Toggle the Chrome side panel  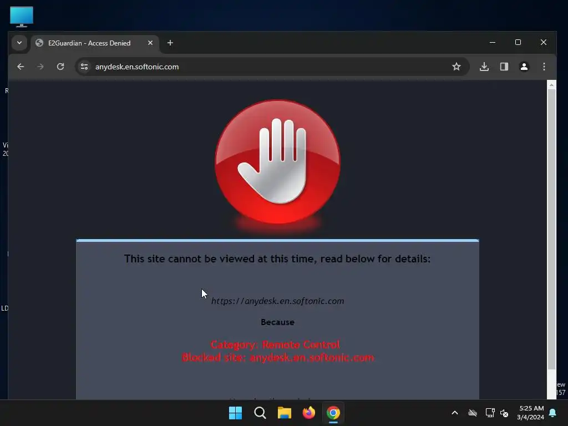pos(504,67)
